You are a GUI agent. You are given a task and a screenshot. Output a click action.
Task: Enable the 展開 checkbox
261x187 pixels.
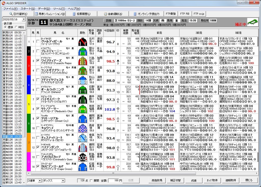click(91, 181)
